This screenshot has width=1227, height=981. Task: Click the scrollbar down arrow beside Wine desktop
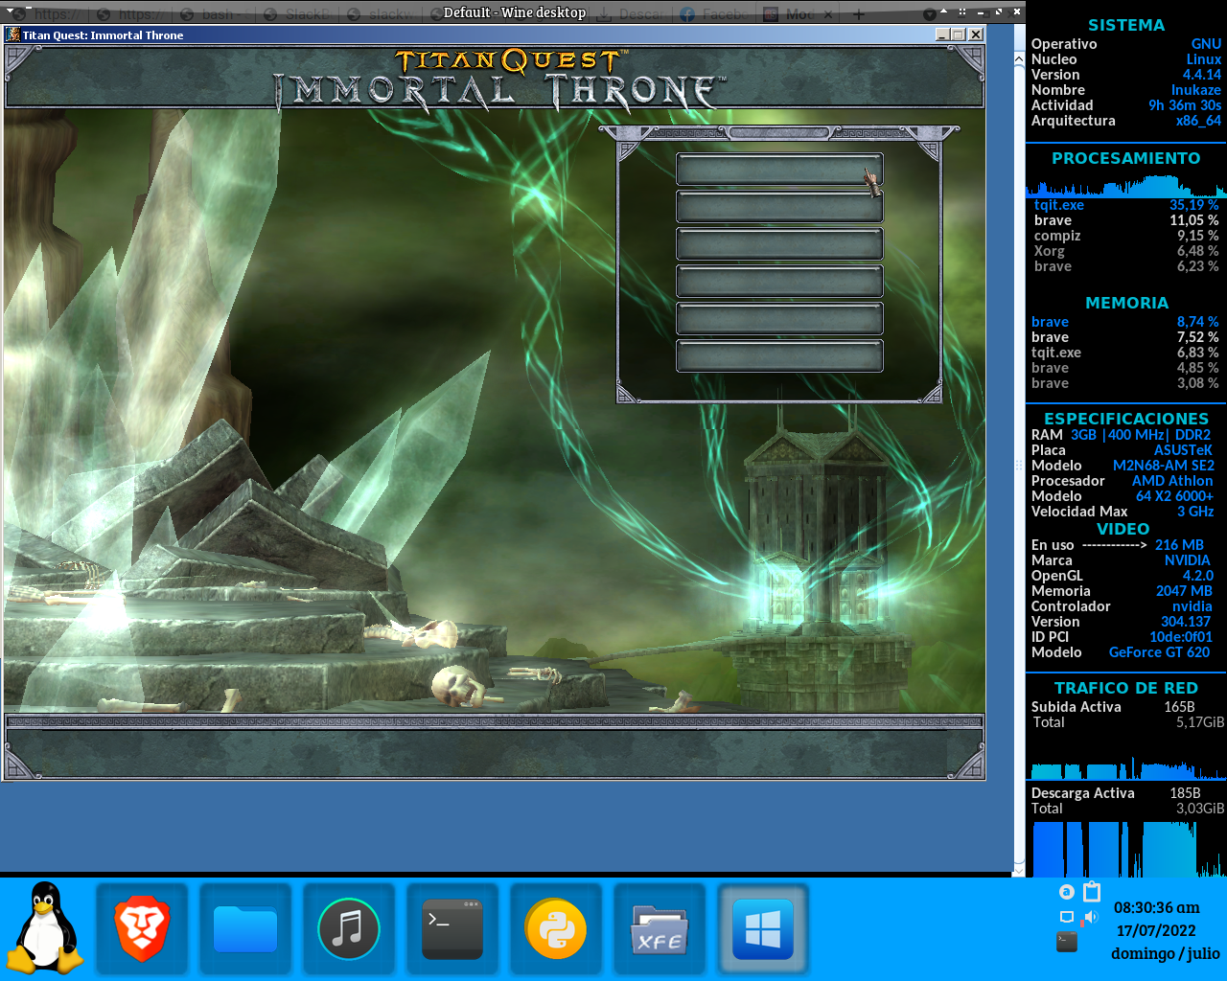point(1019,869)
